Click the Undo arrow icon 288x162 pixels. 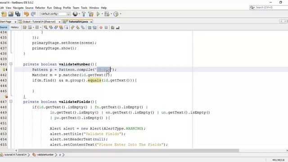pos(26,14)
